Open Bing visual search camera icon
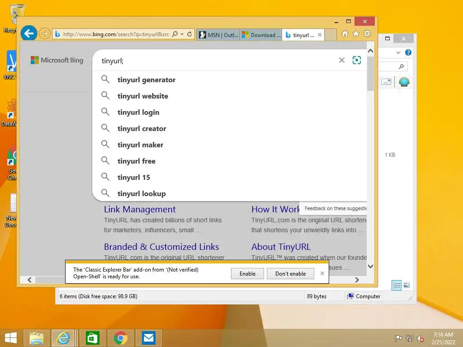Screen dimensions: 463x347 click(357, 60)
